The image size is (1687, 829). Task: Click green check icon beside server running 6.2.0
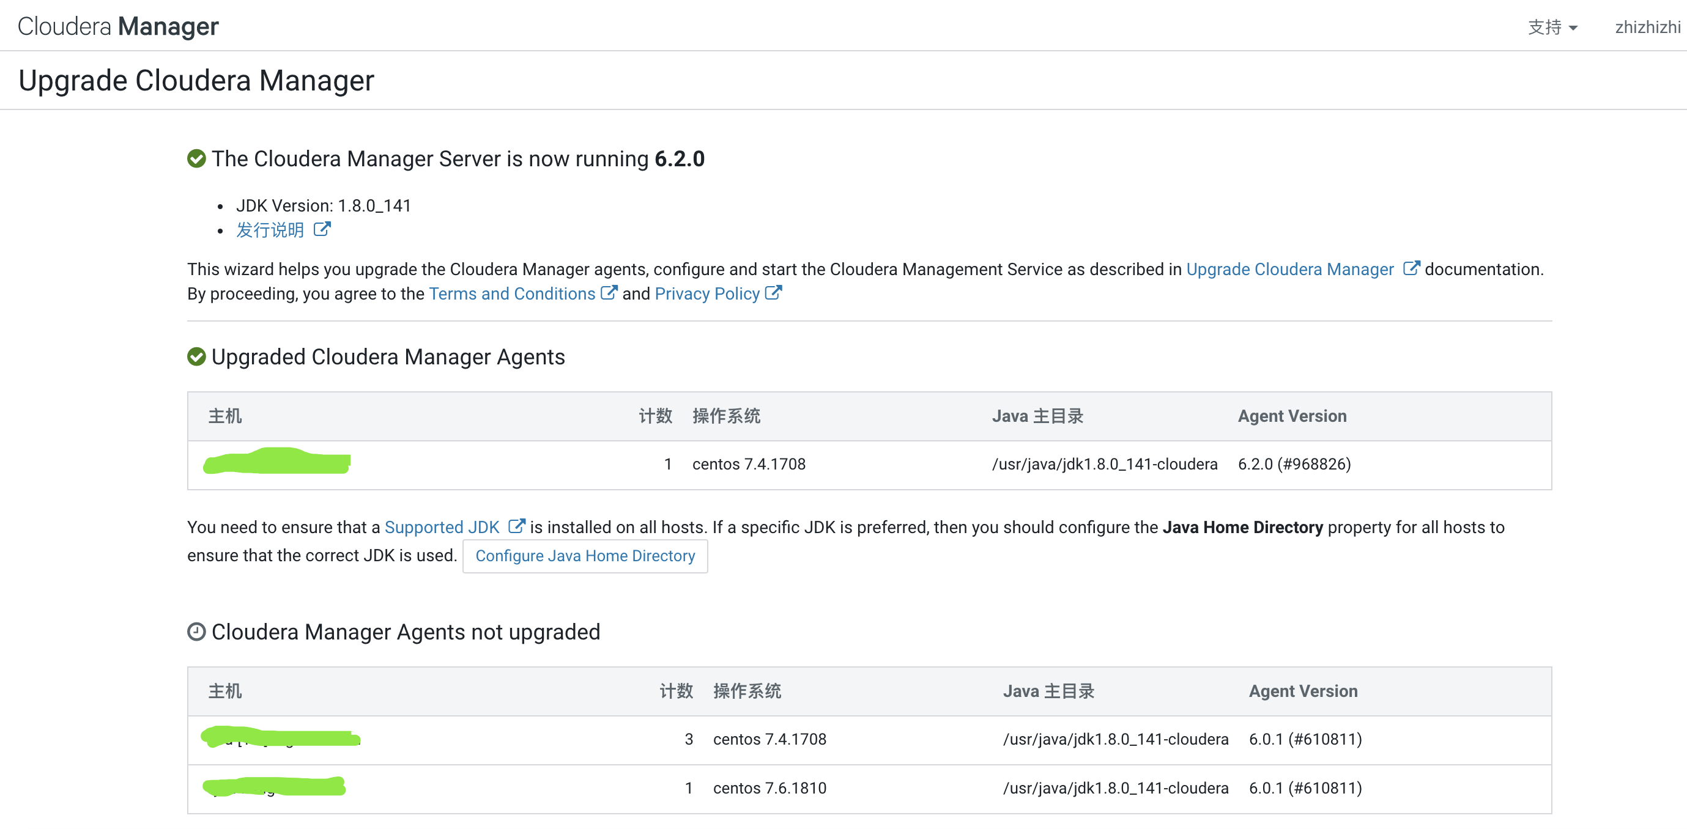tap(196, 159)
